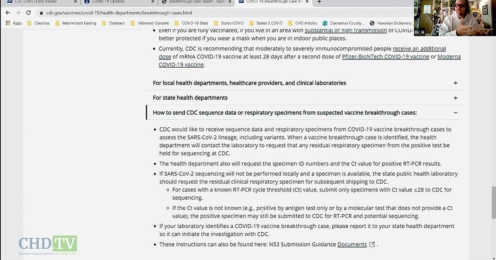Screen dimensions: 496x260
Task: Close the COVID-19 Updates tab
Action: pyautogui.click(x=152, y=2)
